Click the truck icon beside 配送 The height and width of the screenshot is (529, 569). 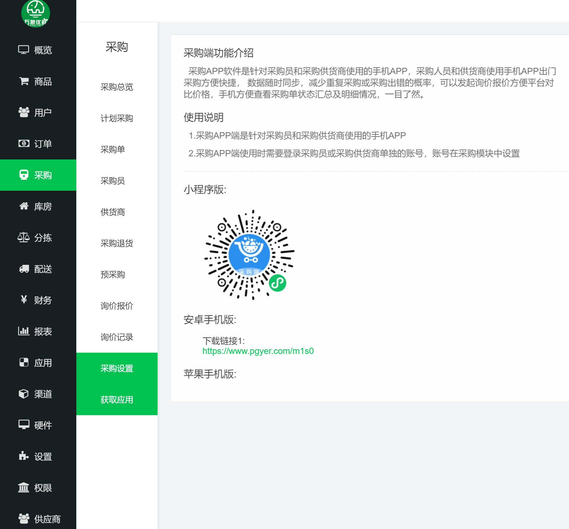[24, 269]
